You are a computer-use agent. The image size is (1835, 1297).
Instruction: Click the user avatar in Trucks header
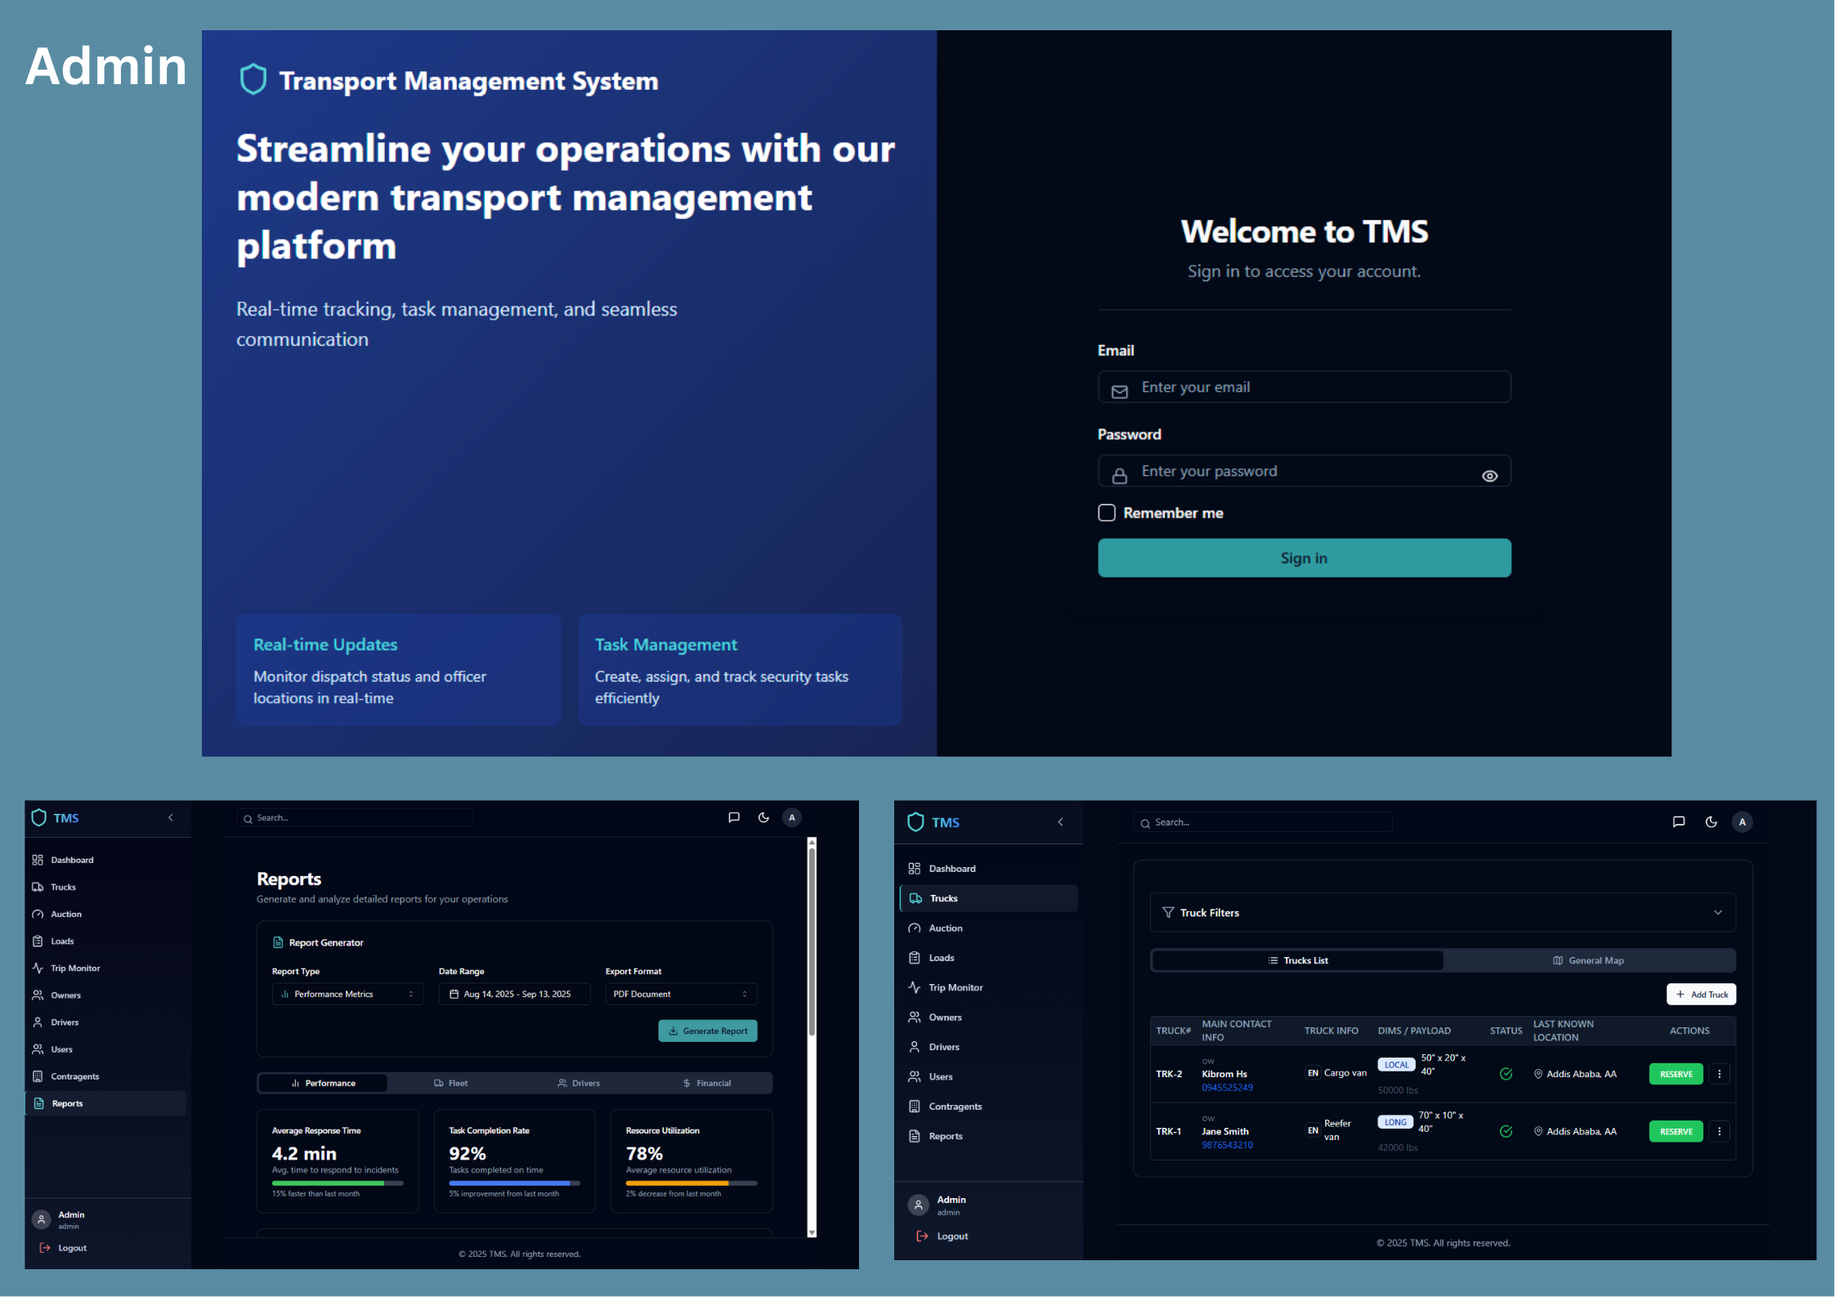(x=1742, y=822)
